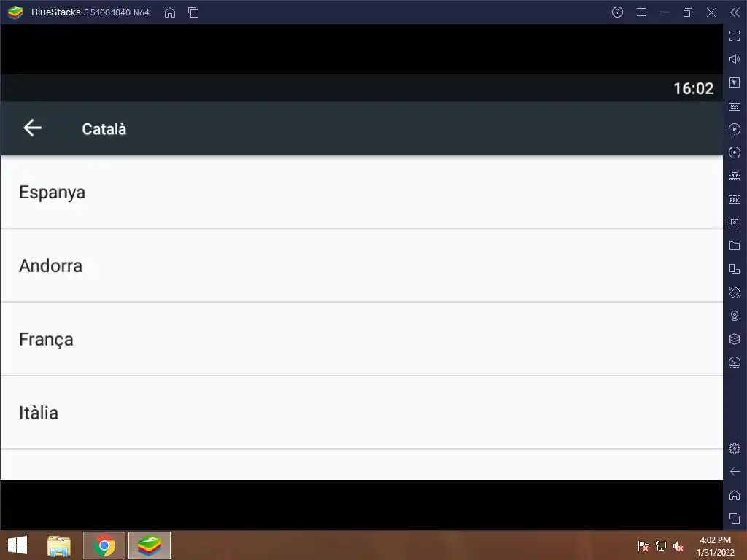Screen dimensions: 747x560
Task: Open the set location icon
Action: click(735, 316)
